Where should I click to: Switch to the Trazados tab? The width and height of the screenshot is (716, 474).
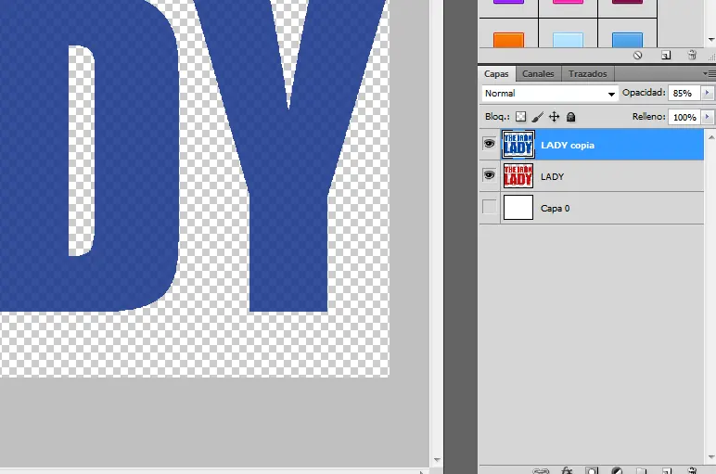click(x=587, y=73)
